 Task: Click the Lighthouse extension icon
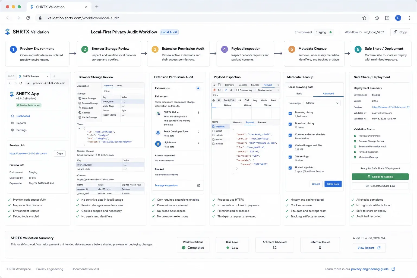pos(158,144)
